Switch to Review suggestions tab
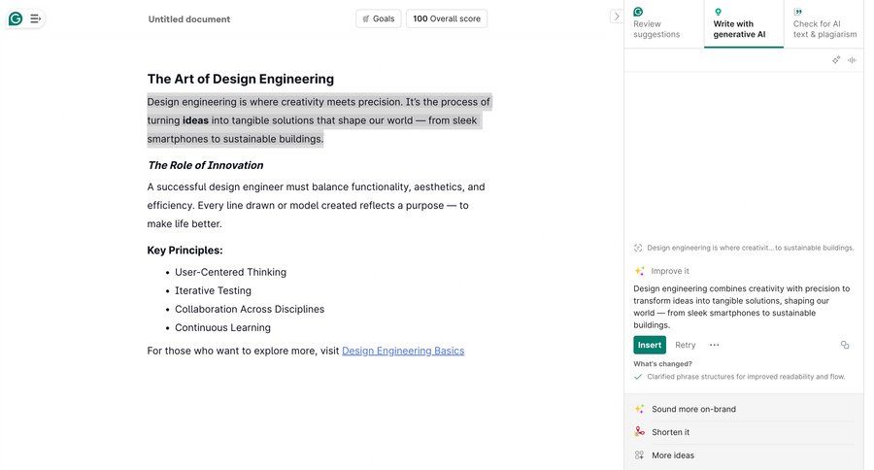The width and height of the screenshot is (874, 470). click(x=663, y=23)
